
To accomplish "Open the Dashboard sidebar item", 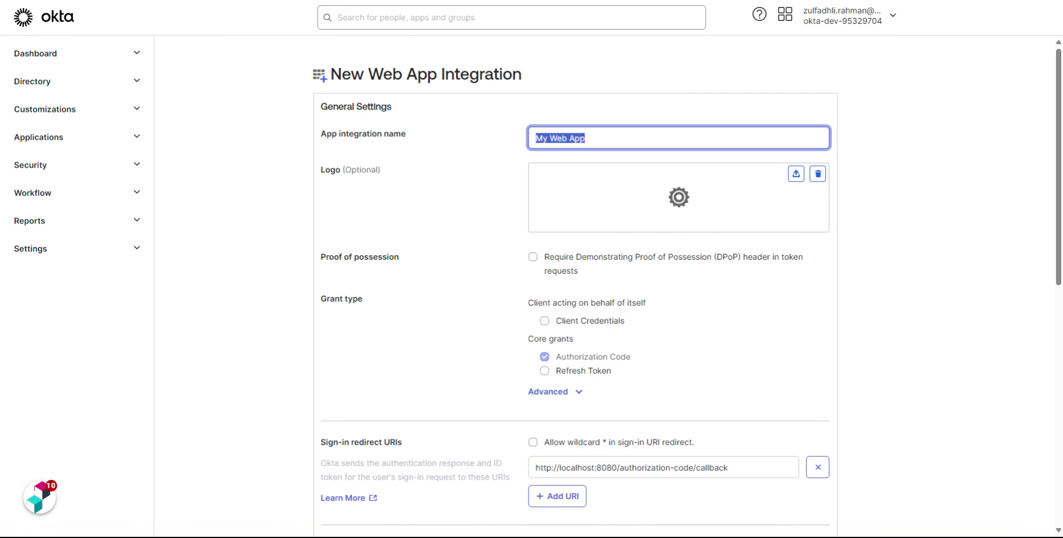I will point(77,54).
